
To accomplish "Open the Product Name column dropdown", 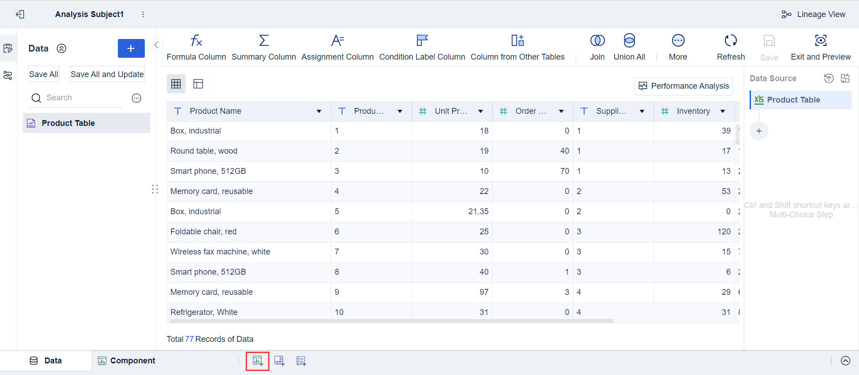I will [319, 111].
